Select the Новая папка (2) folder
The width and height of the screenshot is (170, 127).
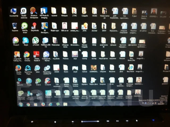pyautogui.click(x=104, y=13)
